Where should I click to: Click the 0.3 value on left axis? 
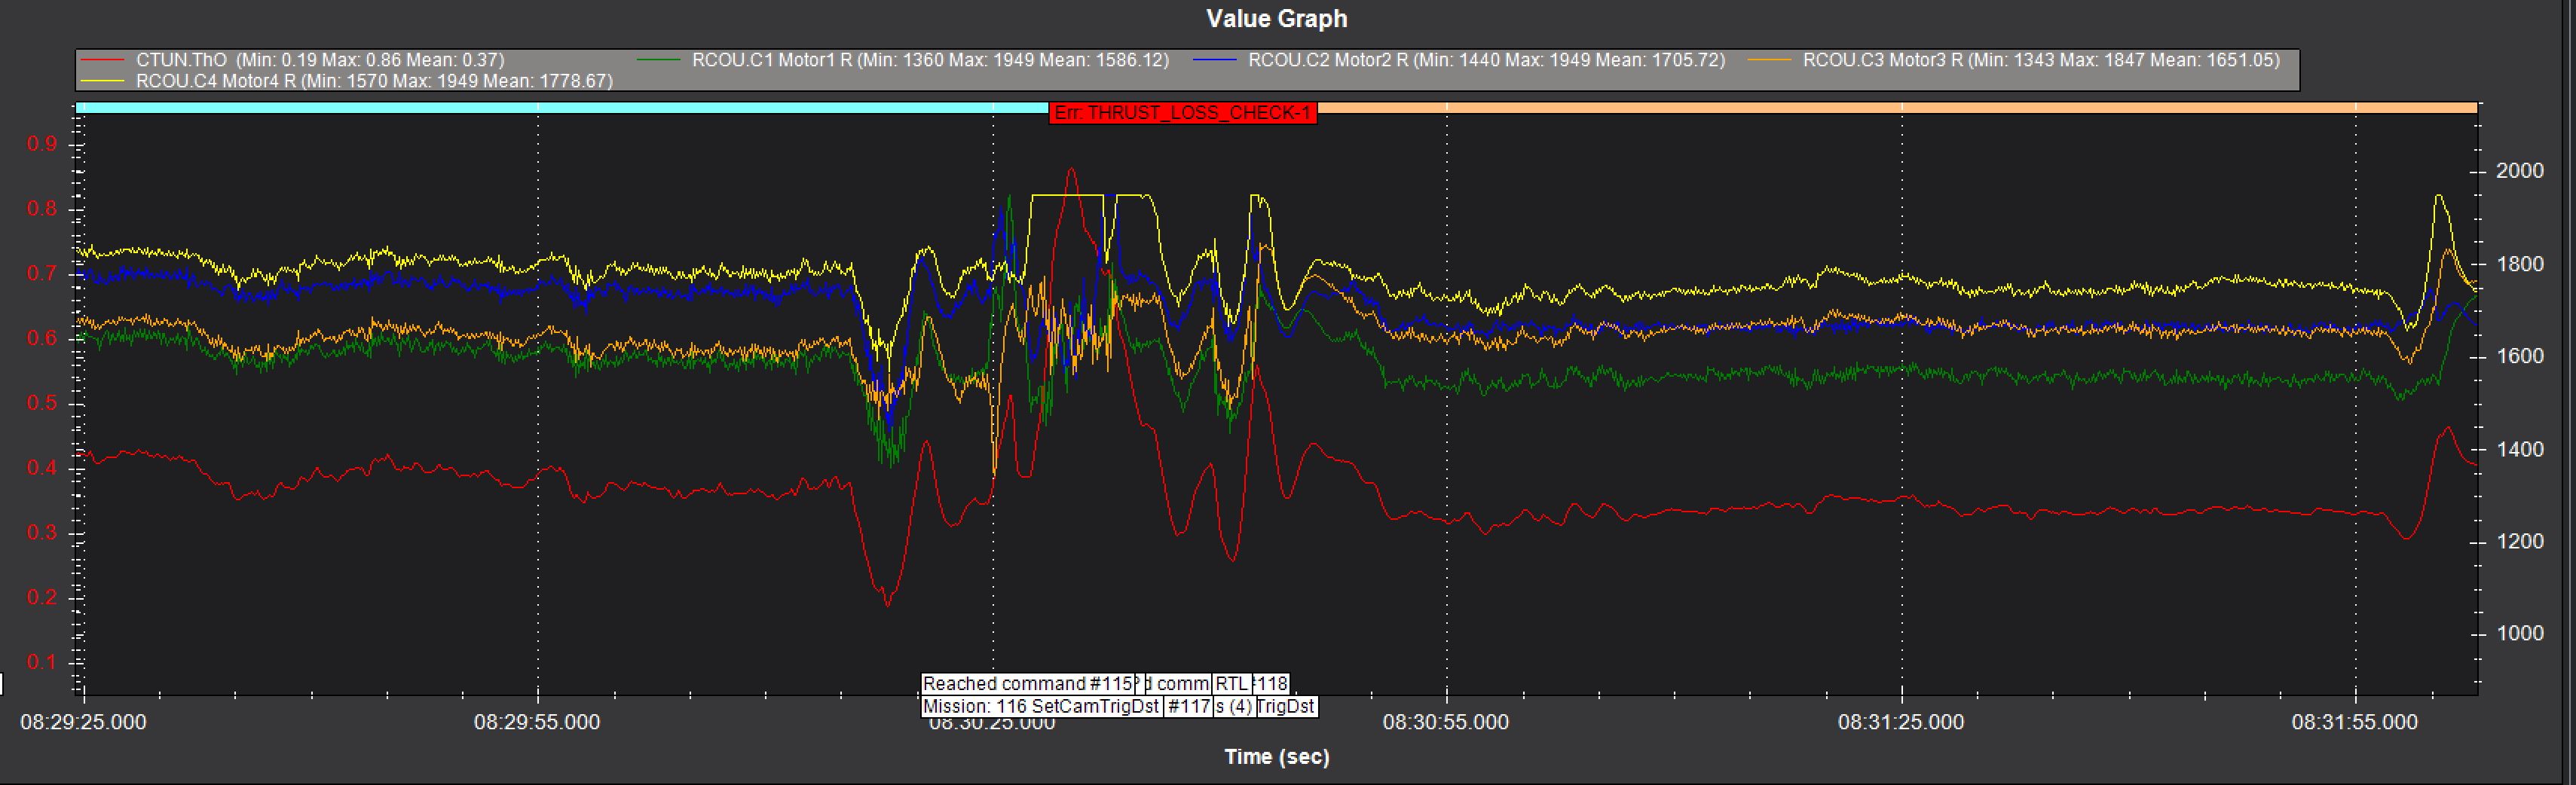click(x=42, y=532)
